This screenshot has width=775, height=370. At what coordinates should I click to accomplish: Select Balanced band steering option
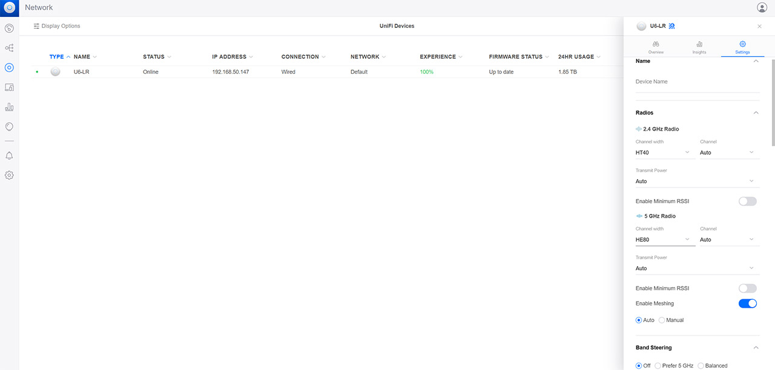click(x=701, y=366)
